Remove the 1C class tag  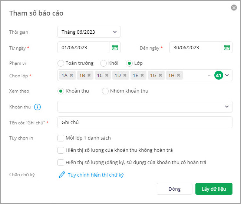(x=107, y=75)
